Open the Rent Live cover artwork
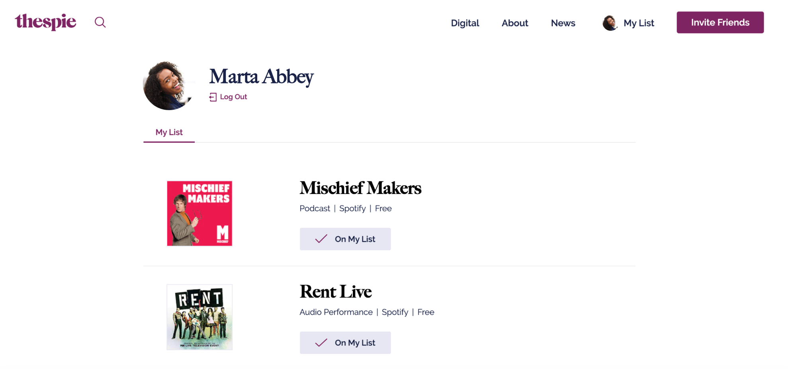 point(199,317)
